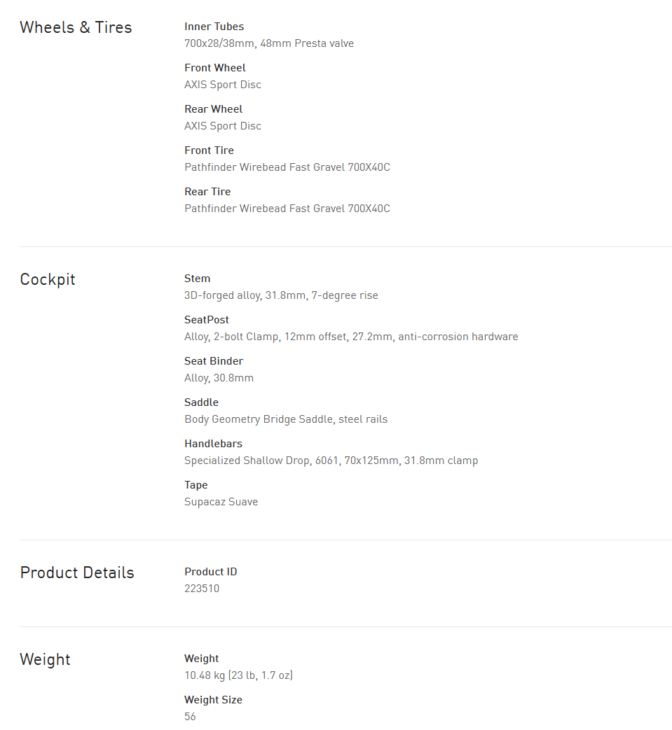The height and width of the screenshot is (730, 672).
Task: Click the SeatPost alloy 2-bolt clamp description
Action: 351,337
